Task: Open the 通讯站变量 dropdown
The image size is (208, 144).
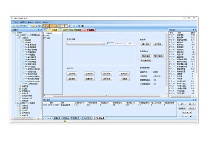Action: point(104,44)
